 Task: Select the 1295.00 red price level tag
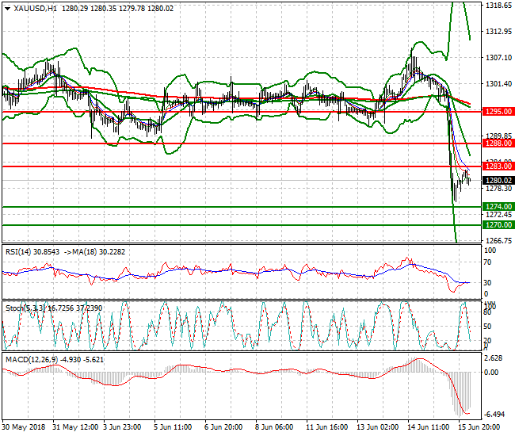click(498, 112)
